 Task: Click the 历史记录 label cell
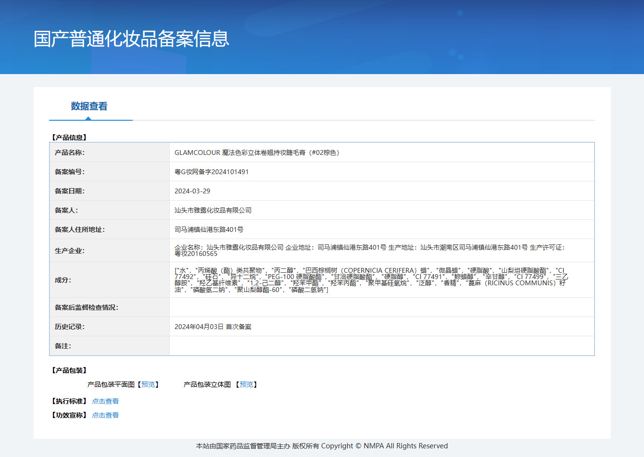coord(110,327)
